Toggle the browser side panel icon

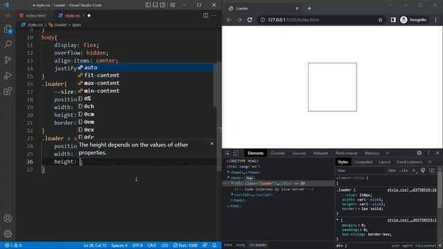[393, 20]
